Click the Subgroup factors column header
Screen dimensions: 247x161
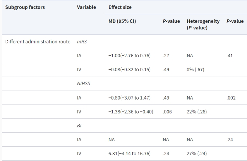coord(25,7)
